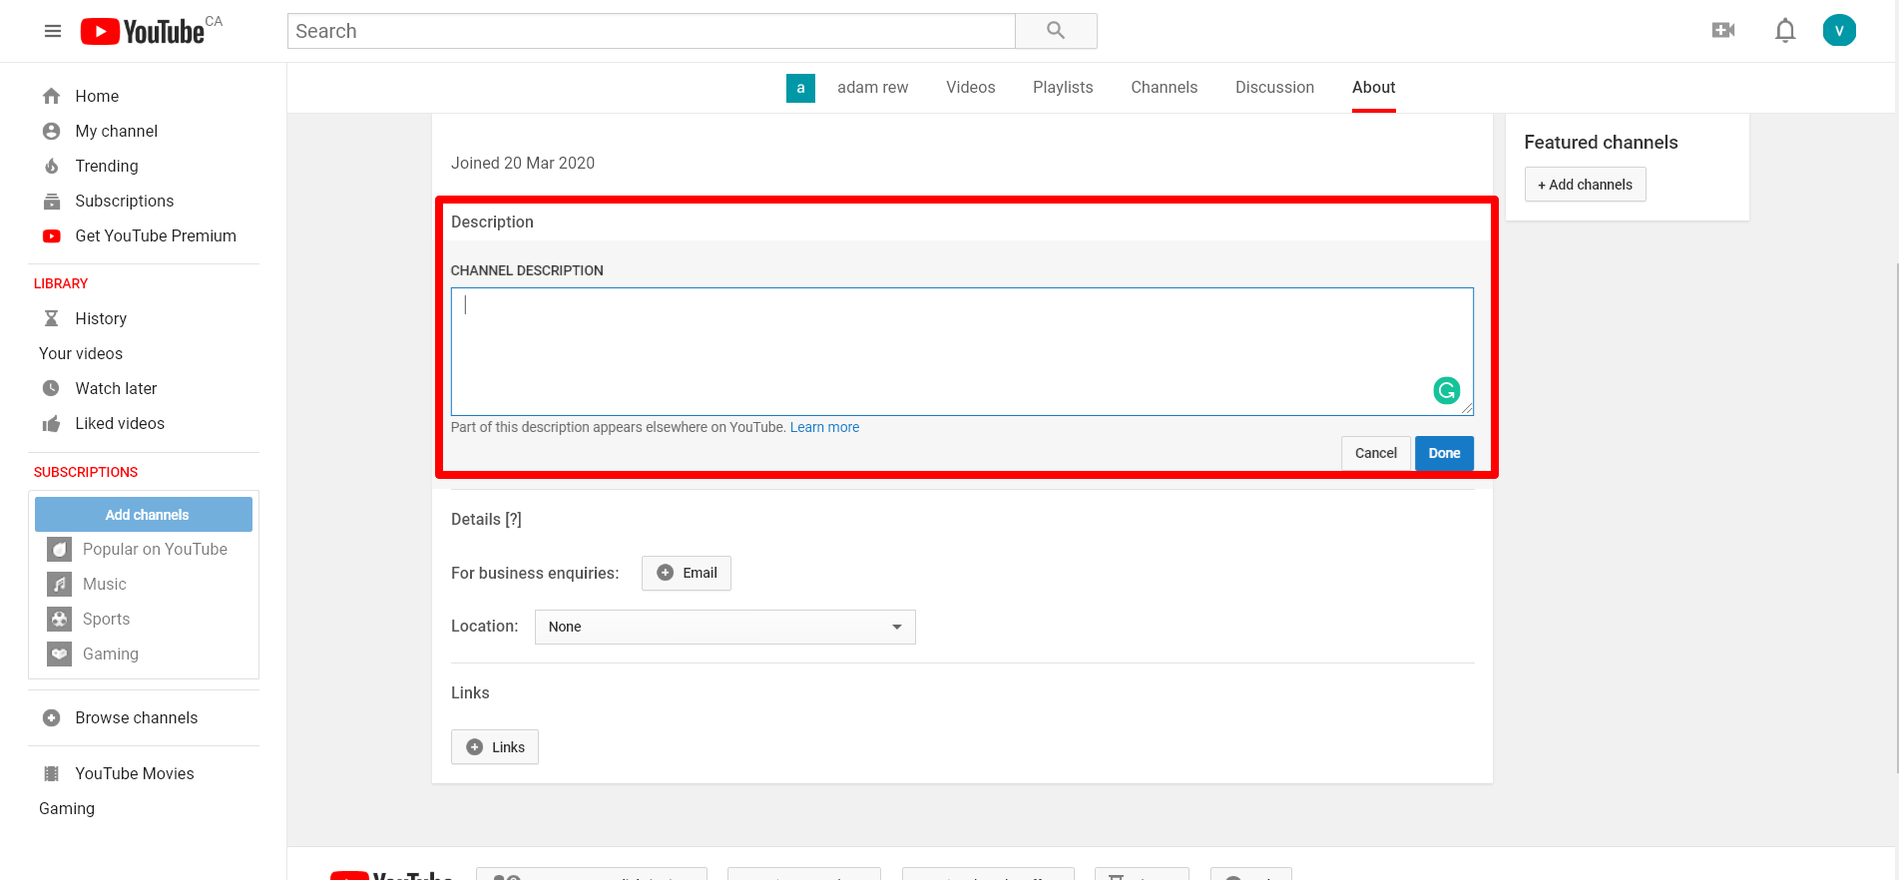Click the Music channel icon

pos(60,584)
